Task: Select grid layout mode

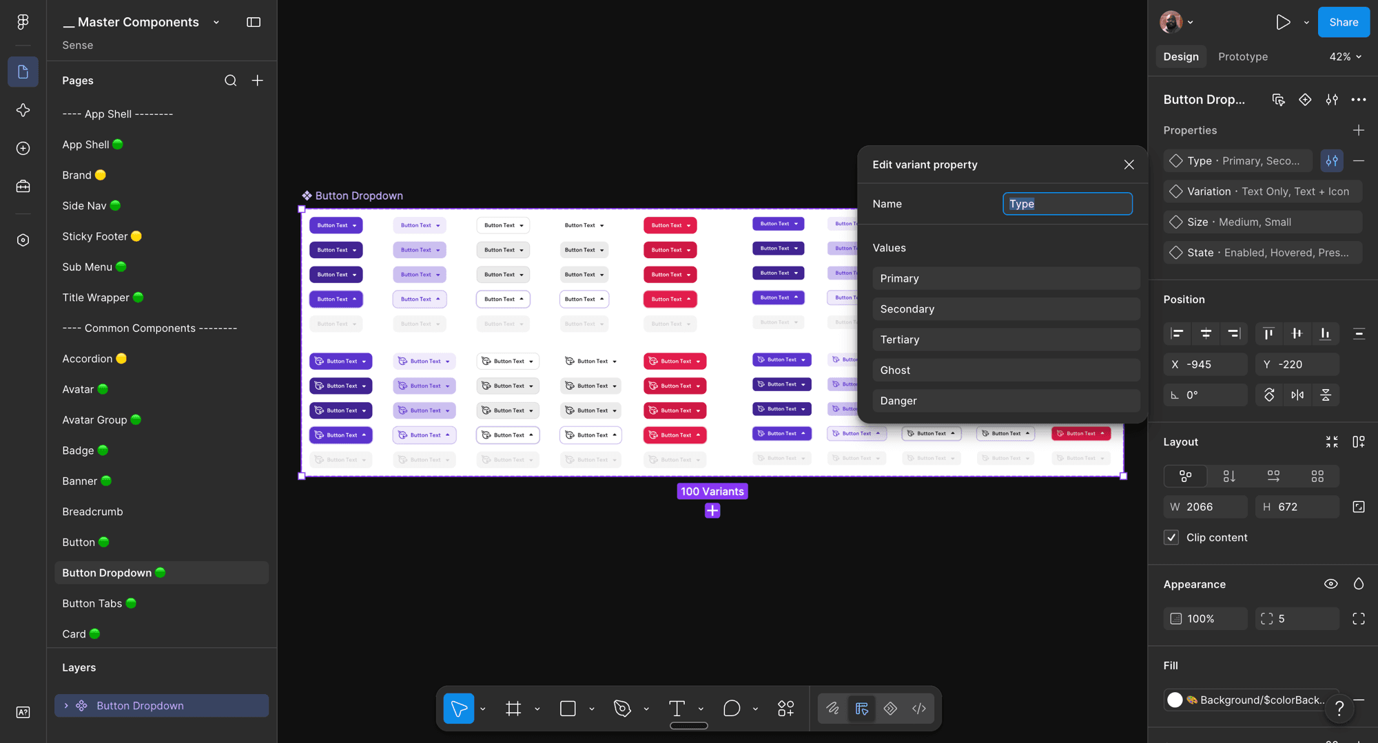Action: pos(1317,477)
